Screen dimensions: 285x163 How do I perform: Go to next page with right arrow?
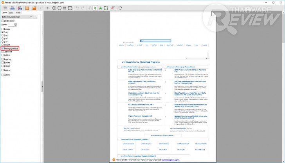coord(47,8)
